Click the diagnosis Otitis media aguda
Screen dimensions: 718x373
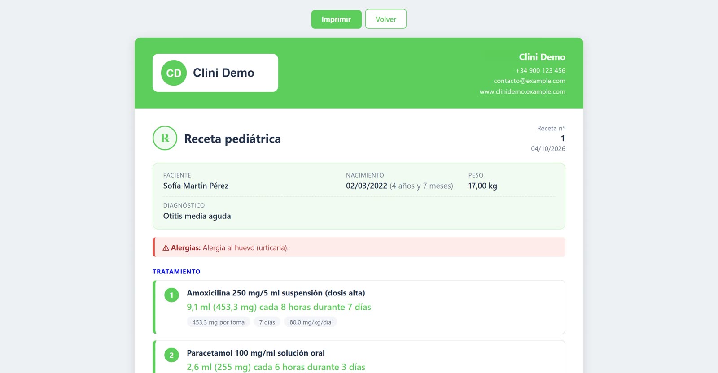point(197,216)
